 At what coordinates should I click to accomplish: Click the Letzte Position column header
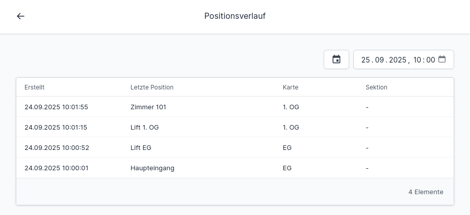coord(152,87)
